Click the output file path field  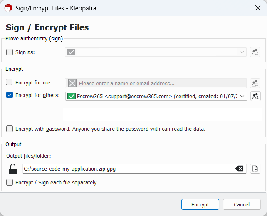click(125, 169)
